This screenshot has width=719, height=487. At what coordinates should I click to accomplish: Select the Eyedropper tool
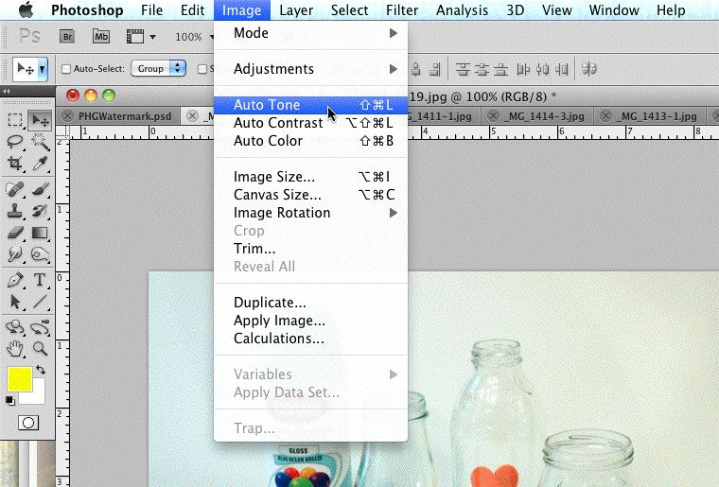(x=40, y=164)
